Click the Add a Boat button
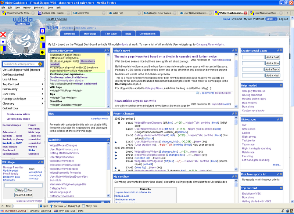 273,57
